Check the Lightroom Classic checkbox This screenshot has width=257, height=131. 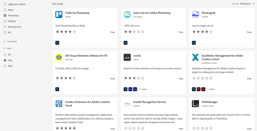(5, 4)
